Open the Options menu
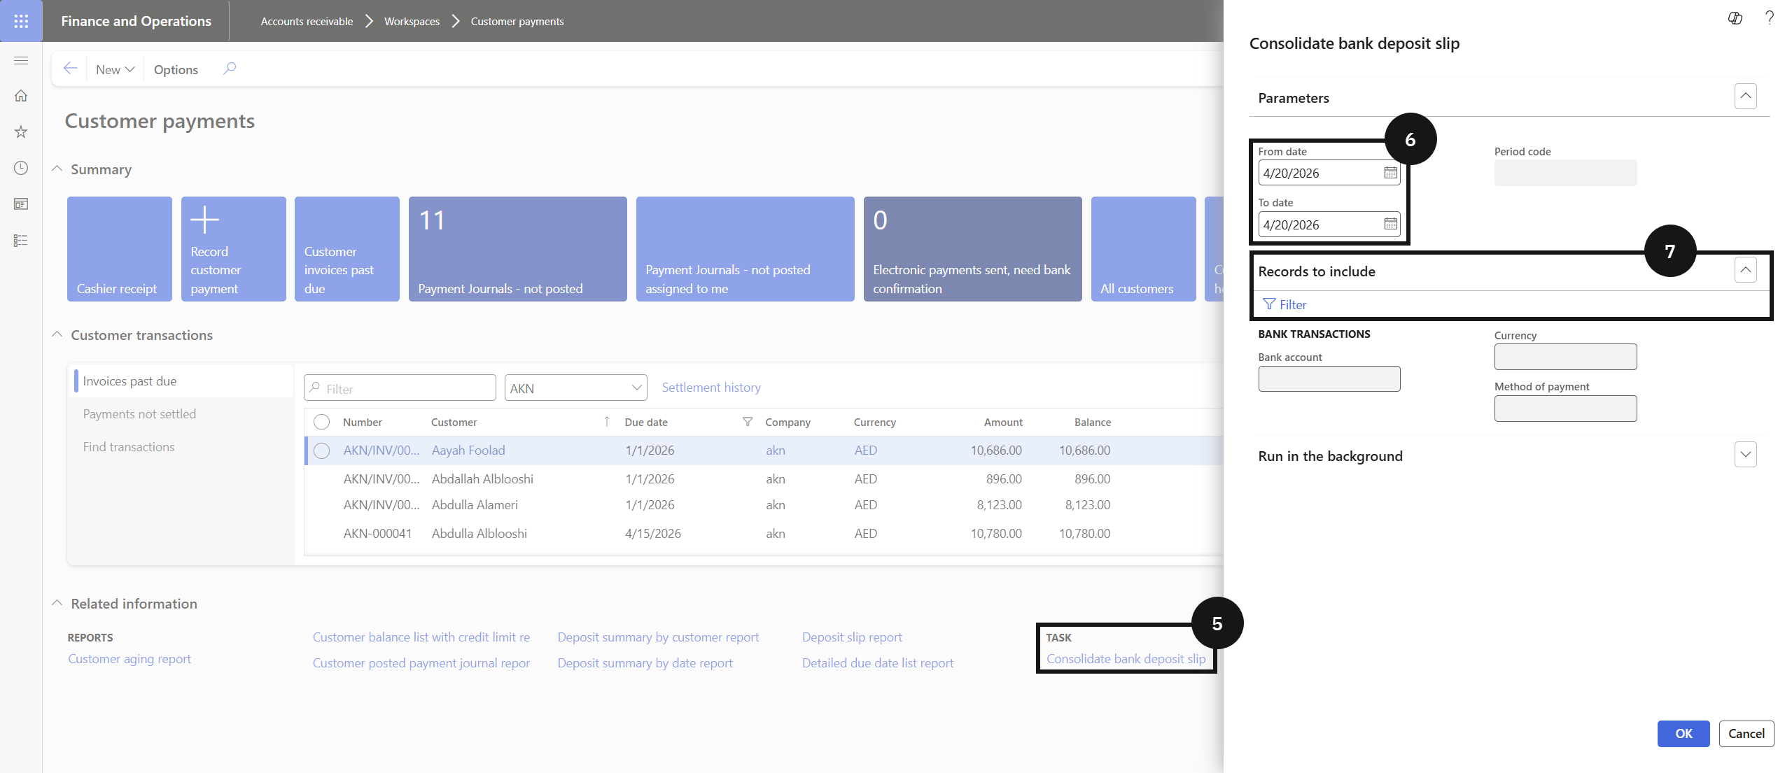Viewport: 1792px width, 773px height. (176, 69)
